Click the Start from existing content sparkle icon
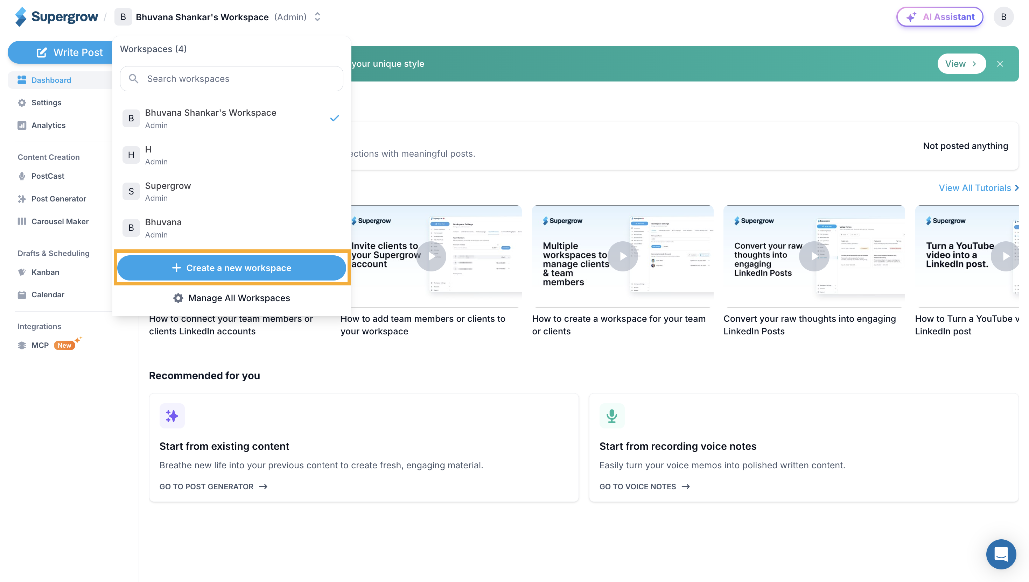Screen dimensions: 1029x582 [x=172, y=416]
